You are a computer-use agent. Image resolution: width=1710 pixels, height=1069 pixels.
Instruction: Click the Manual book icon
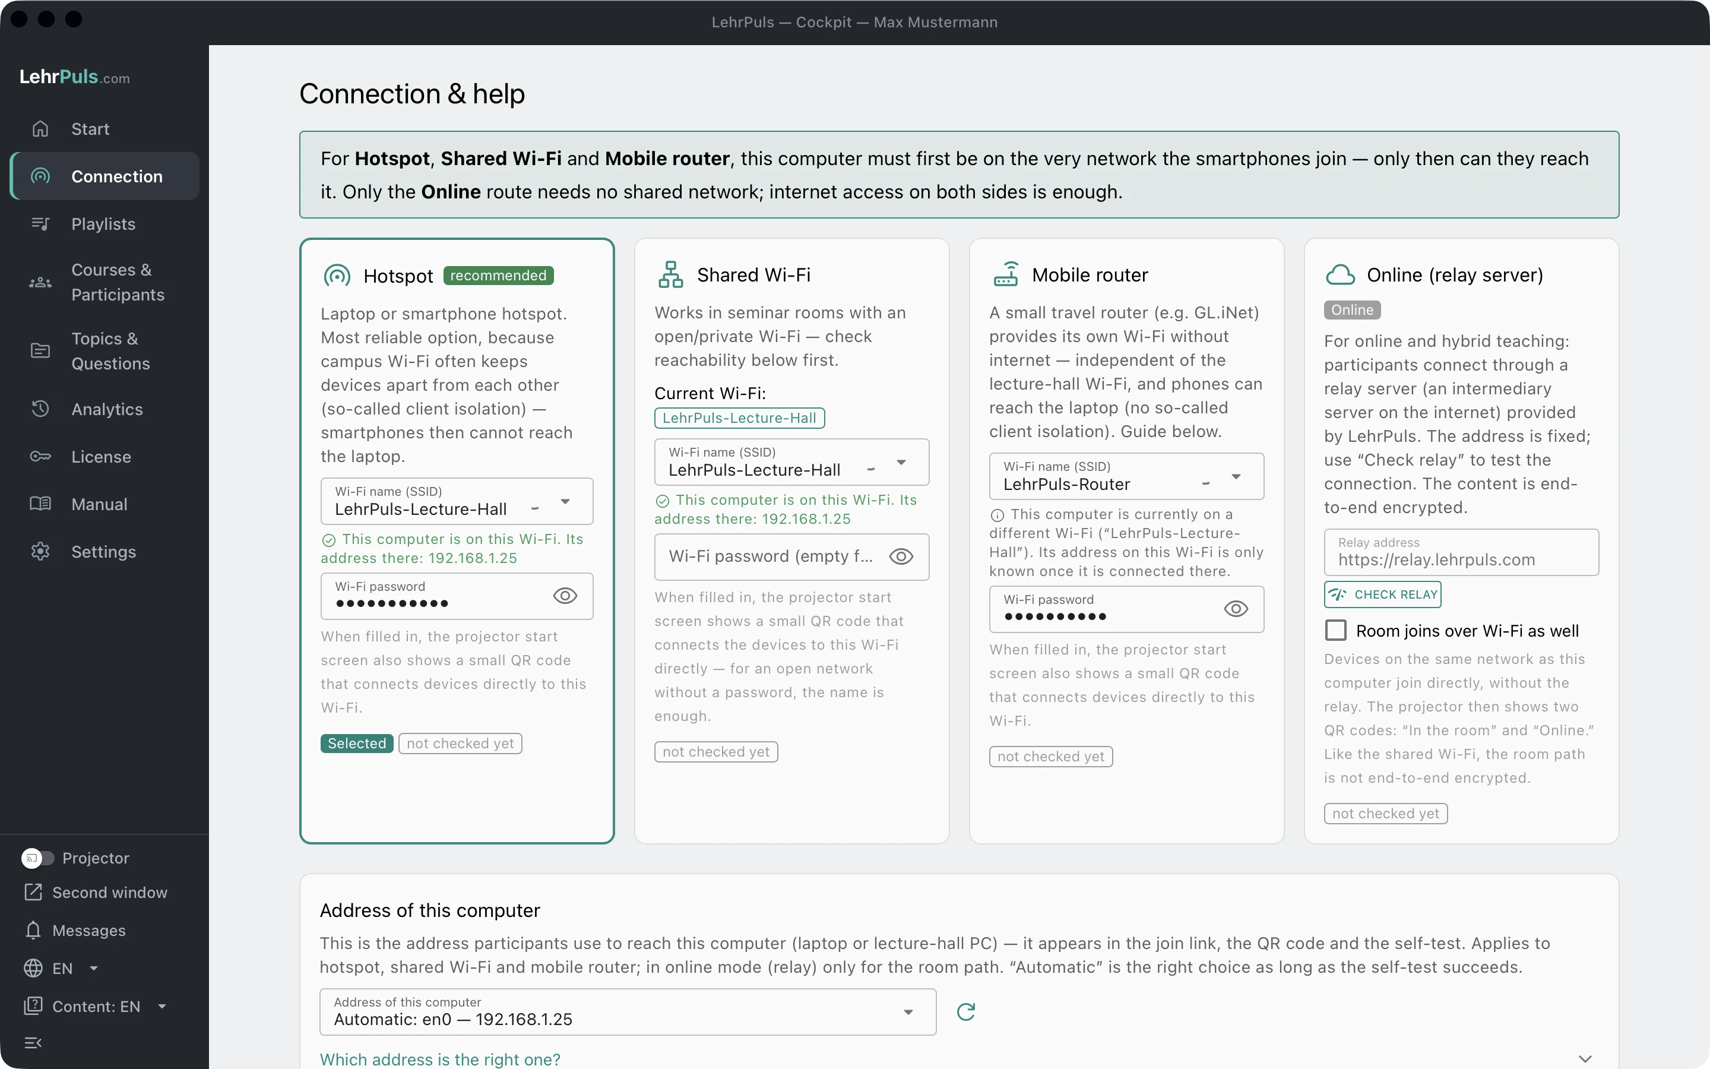40,504
